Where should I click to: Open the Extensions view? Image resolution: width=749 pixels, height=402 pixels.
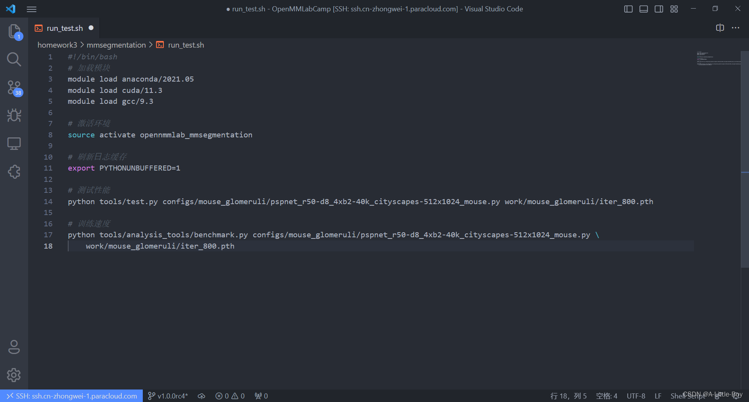click(x=14, y=171)
